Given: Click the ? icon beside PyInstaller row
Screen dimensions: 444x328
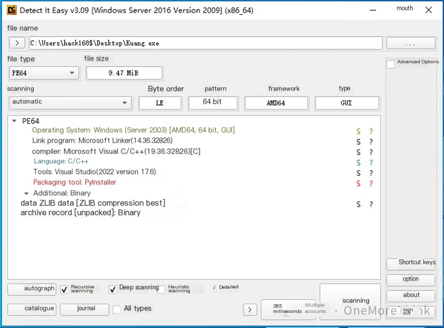Looking at the screenshot, I should click(x=371, y=183).
